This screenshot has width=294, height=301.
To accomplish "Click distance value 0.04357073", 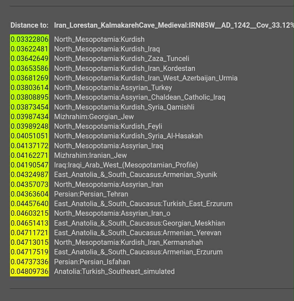I will 30,184.
